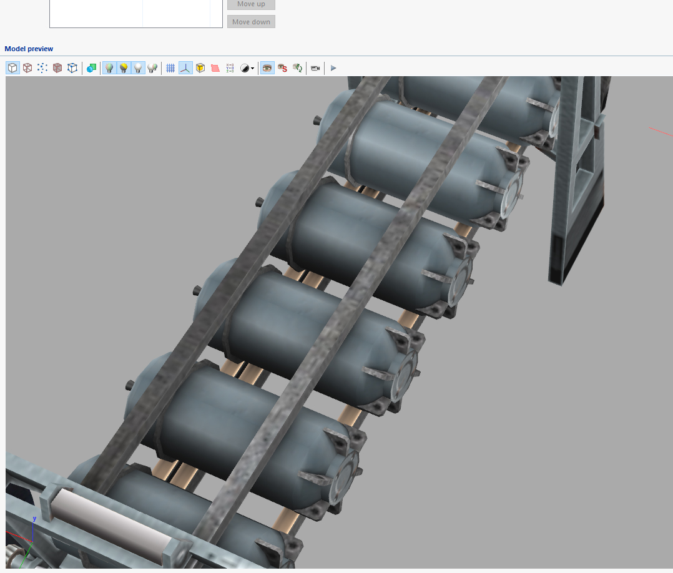Click the multiple light bulbs icon
Image resolution: width=673 pixels, height=573 pixels.
tap(152, 68)
